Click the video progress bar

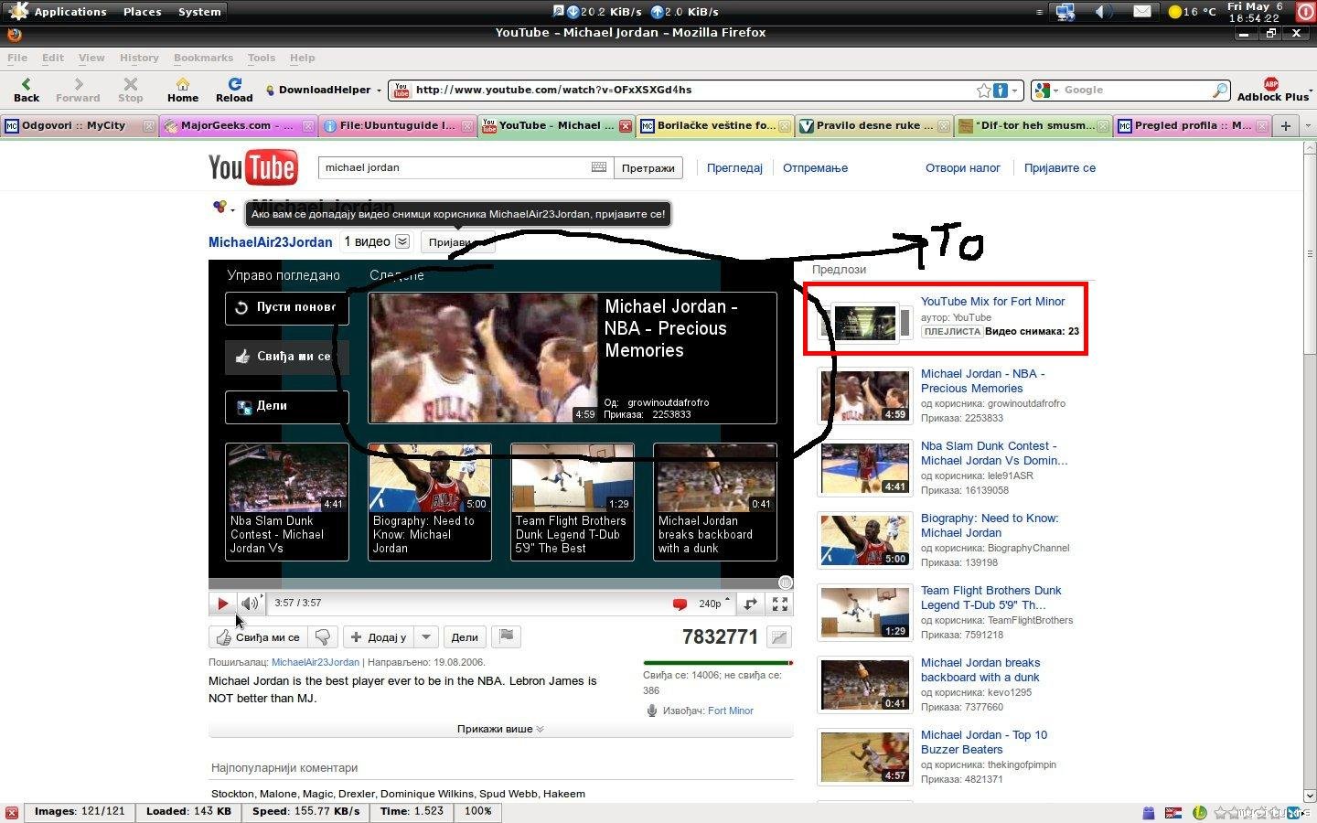click(500, 583)
